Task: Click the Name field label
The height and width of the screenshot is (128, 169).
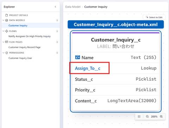Action: click(88, 58)
